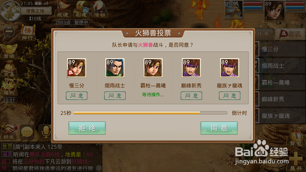The height and width of the screenshot is (172, 306).
Task: Click the countdown progress bar
Action: [x=150, y=113]
